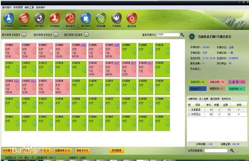Open the phone reservation icon

40,18
